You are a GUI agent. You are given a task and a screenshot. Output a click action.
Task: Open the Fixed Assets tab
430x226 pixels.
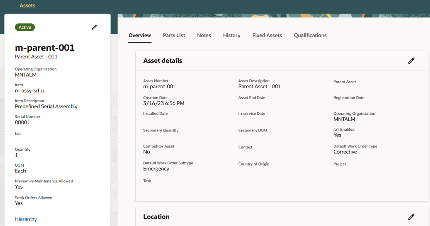pos(267,35)
